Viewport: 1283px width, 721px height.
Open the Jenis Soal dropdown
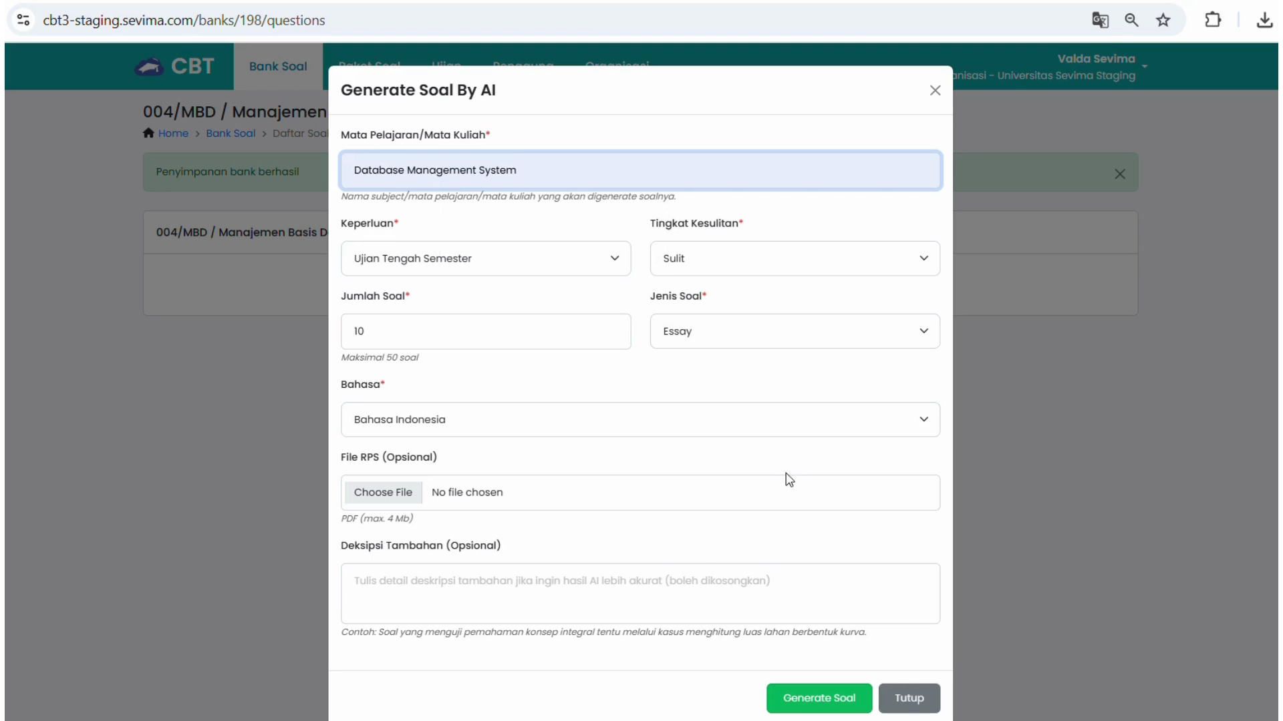tap(795, 331)
